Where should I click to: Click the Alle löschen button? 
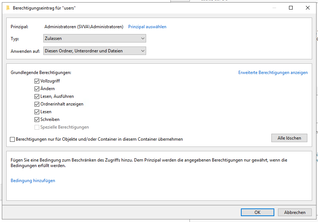(x=289, y=138)
